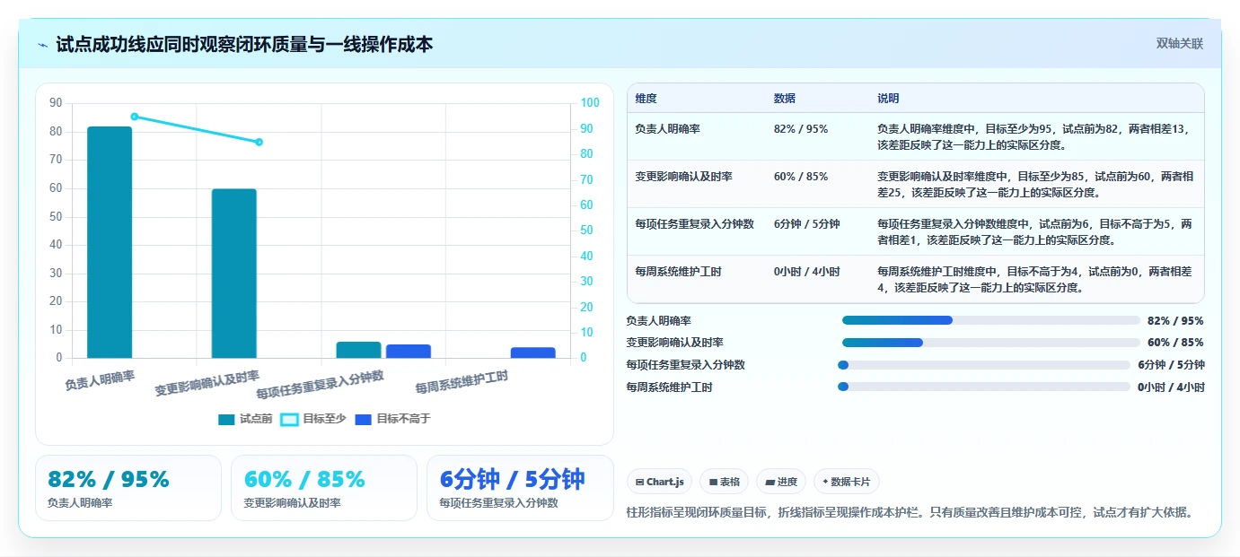Click the line point above 负责人明确率 bar
Viewport: 1240px width, 557px height.
pyautogui.click(x=135, y=117)
